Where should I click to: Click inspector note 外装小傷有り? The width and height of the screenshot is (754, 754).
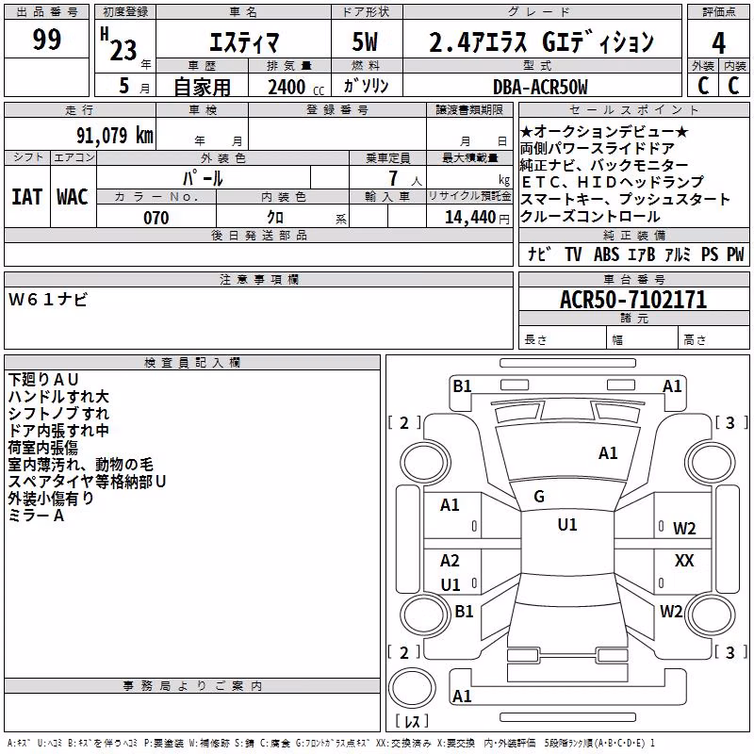(x=51, y=499)
